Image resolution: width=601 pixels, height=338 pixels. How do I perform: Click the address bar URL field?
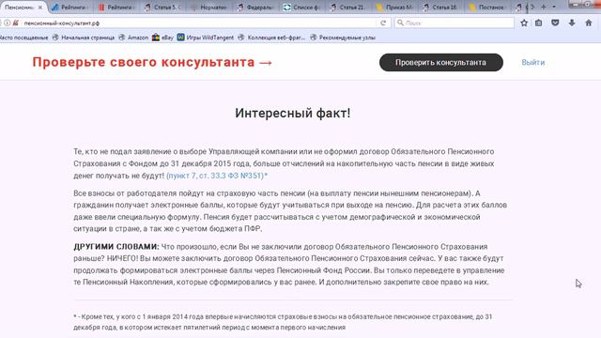pos(199,23)
